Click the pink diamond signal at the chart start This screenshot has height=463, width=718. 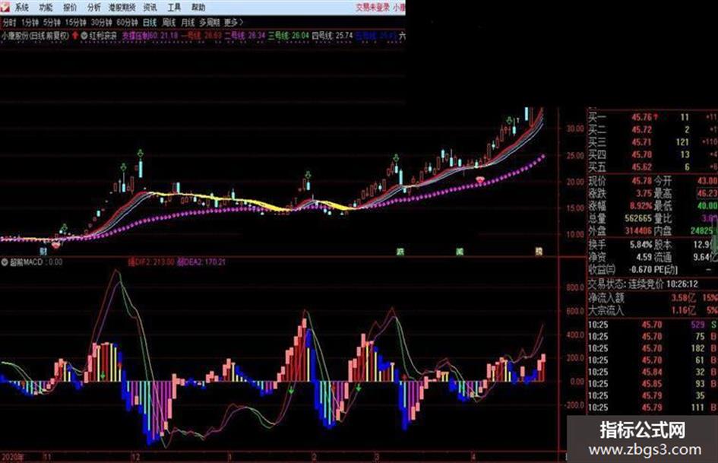tap(56, 246)
